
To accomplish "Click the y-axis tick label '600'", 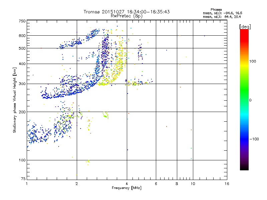I will click(22, 36).
